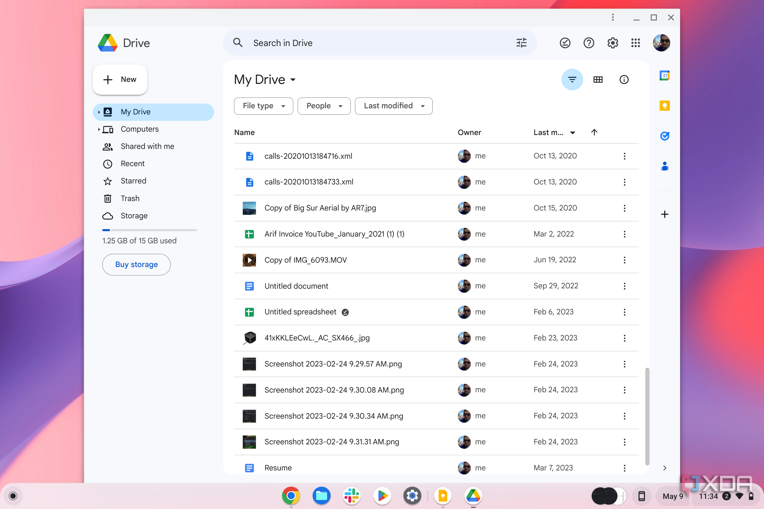Click the storage usage progress bar

coord(149,230)
